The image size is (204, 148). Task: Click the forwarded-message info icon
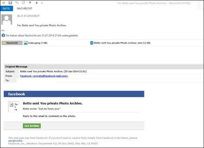3,35
